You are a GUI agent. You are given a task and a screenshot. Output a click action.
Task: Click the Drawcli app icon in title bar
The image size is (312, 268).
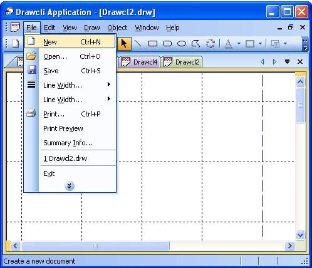coord(9,11)
